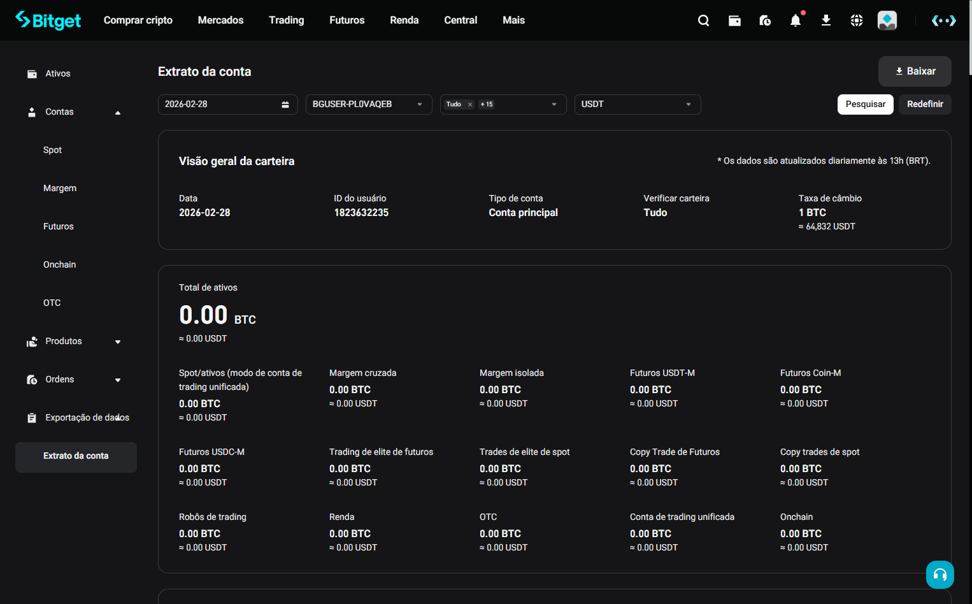Open the user profile avatar
The image size is (972, 604).
(x=887, y=20)
